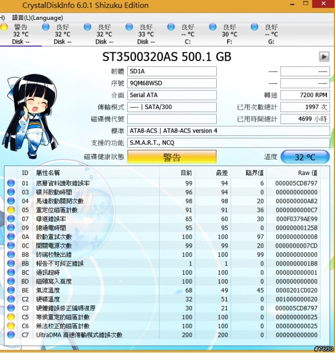Click the blue status icon for attribute 07
The width and height of the screenshot is (335, 353).
pyautogui.click(x=11, y=219)
